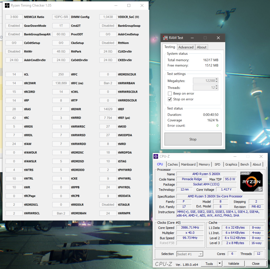Click the Core Speed value 3986.71 MHz

[190, 227]
